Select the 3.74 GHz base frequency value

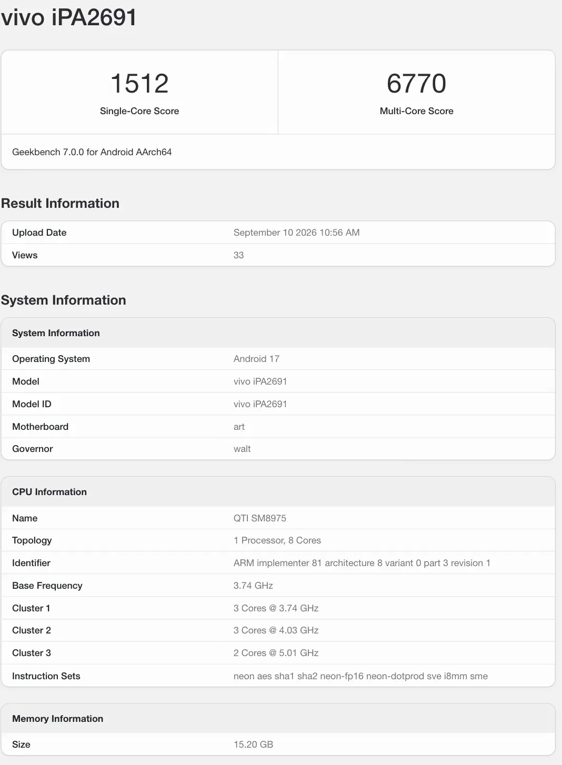[x=253, y=586]
